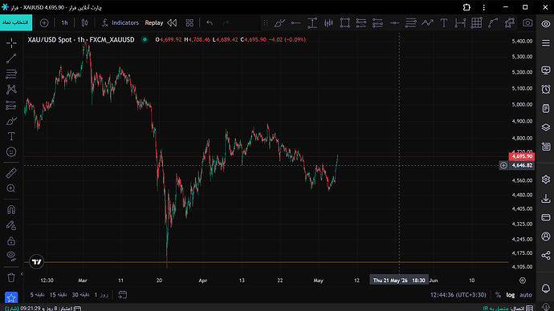Select brush in favorites drawing toolbar

tap(279, 23)
